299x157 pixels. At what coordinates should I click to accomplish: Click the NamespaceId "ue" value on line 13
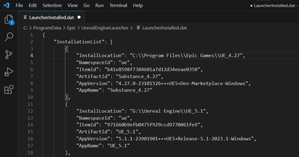[x=124, y=118]
